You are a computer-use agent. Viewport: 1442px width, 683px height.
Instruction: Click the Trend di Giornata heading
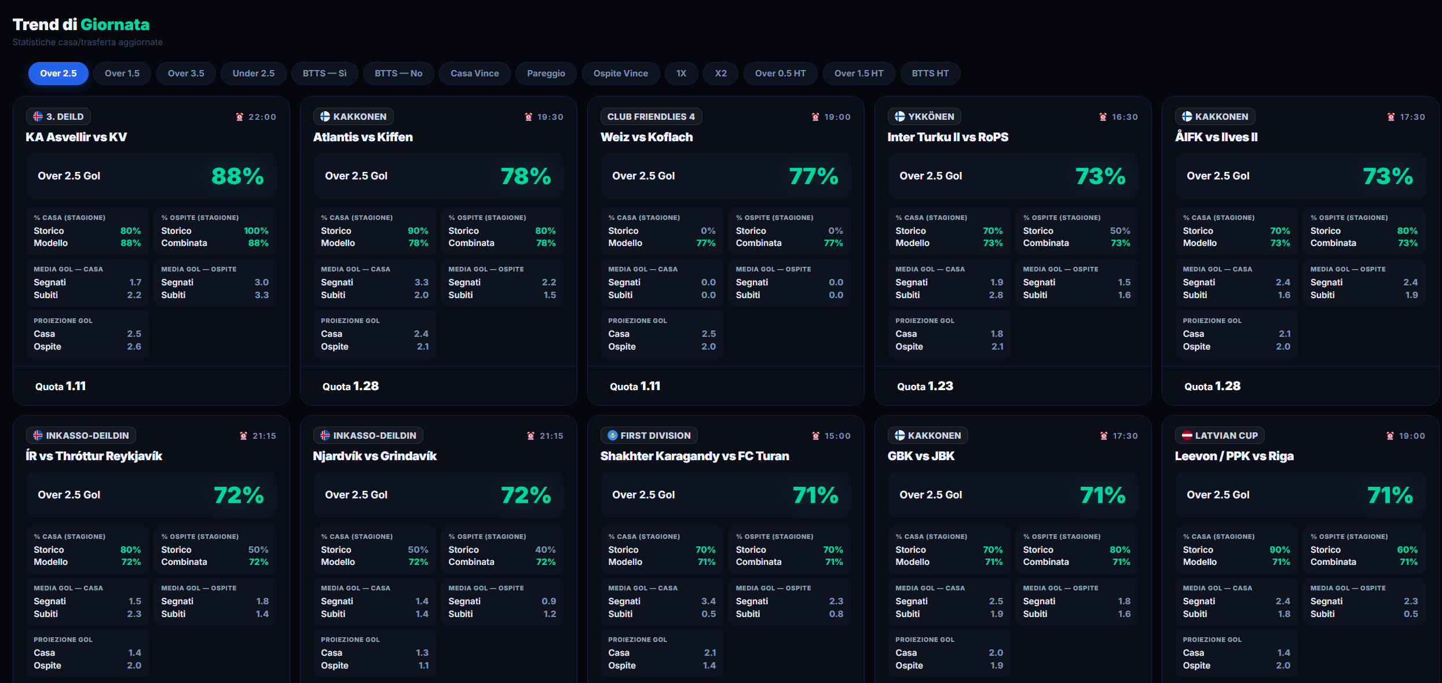point(81,24)
